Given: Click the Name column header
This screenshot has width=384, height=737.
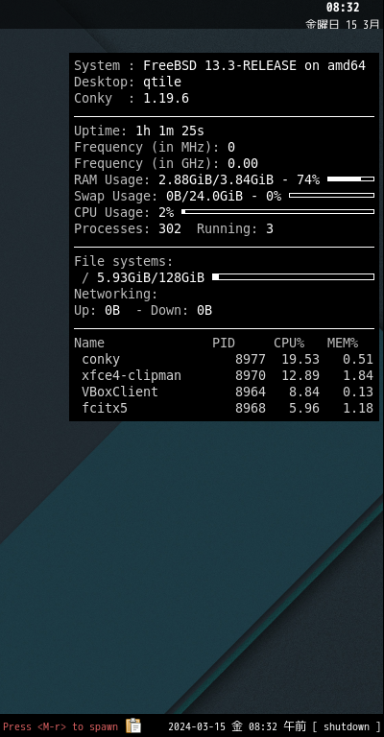Looking at the screenshot, I should [89, 344].
